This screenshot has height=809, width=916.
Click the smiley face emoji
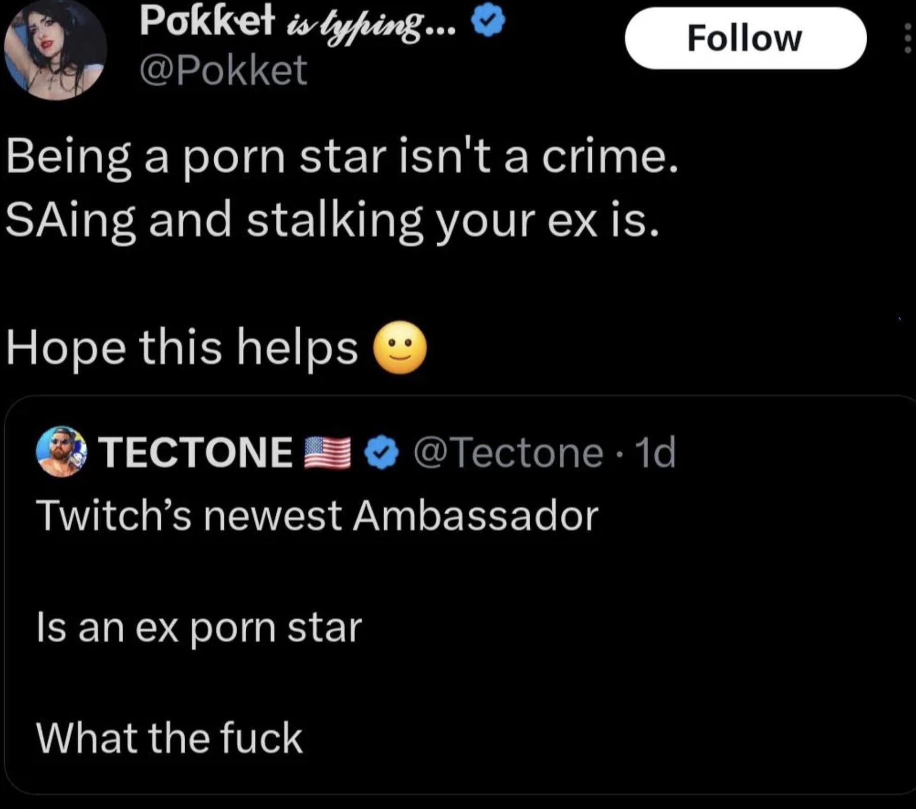pyautogui.click(x=400, y=348)
